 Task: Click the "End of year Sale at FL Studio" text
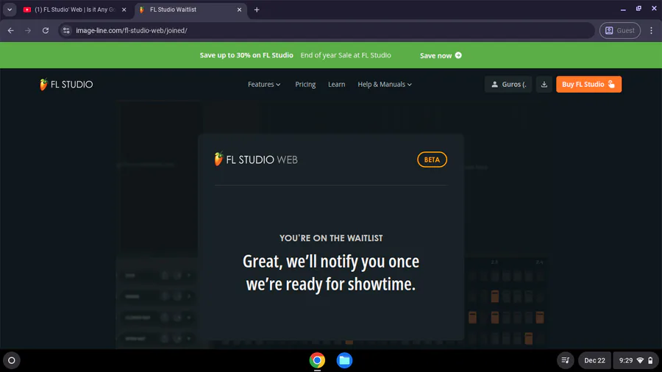click(346, 55)
